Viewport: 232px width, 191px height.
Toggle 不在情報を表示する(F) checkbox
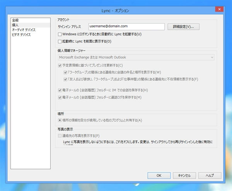65,79
